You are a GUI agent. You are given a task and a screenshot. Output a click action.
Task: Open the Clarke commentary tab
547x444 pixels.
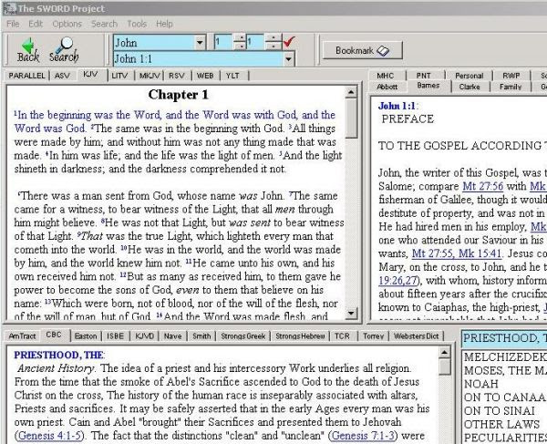(x=470, y=87)
